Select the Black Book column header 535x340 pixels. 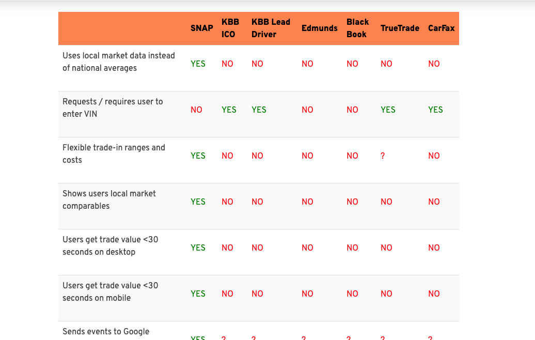(x=357, y=28)
